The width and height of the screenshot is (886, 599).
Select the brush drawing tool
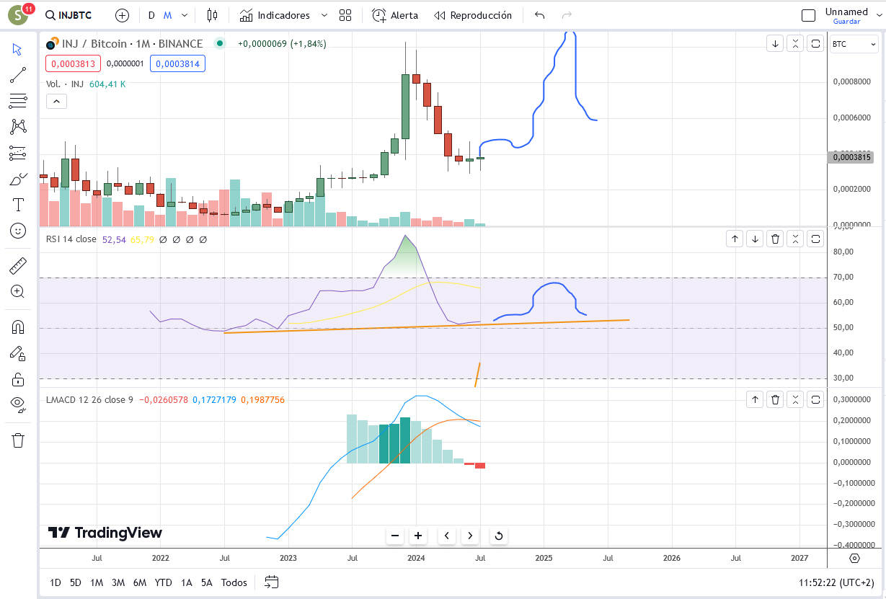[x=18, y=179]
